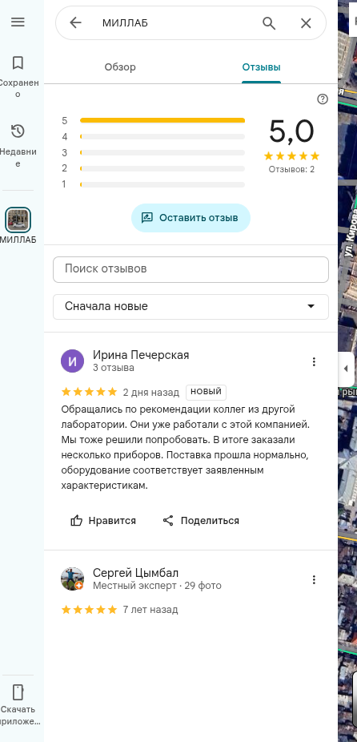357x742 pixels.
Task: Switch to the Отзывы tab
Action: click(261, 67)
